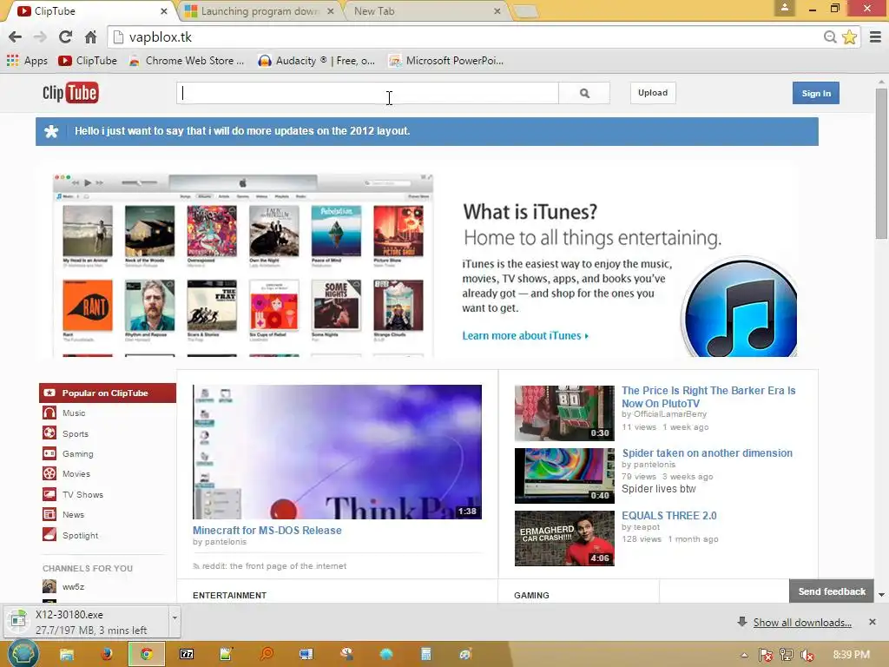Click Show all downloads link
Image resolution: width=889 pixels, height=667 pixels.
(802, 622)
